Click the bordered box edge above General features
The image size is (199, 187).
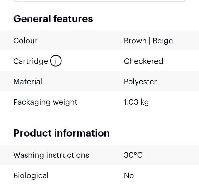pos(100,1)
